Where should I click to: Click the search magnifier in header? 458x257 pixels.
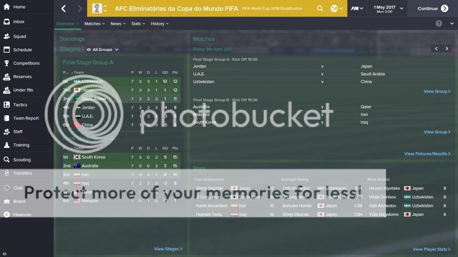pyautogui.click(x=320, y=8)
